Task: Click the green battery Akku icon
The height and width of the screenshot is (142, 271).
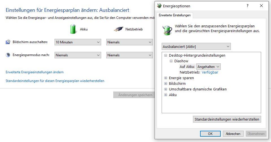Action: click(x=73, y=29)
